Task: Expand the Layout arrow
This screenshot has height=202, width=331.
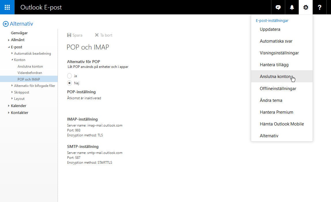Action: pyautogui.click(x=12, y=98)
